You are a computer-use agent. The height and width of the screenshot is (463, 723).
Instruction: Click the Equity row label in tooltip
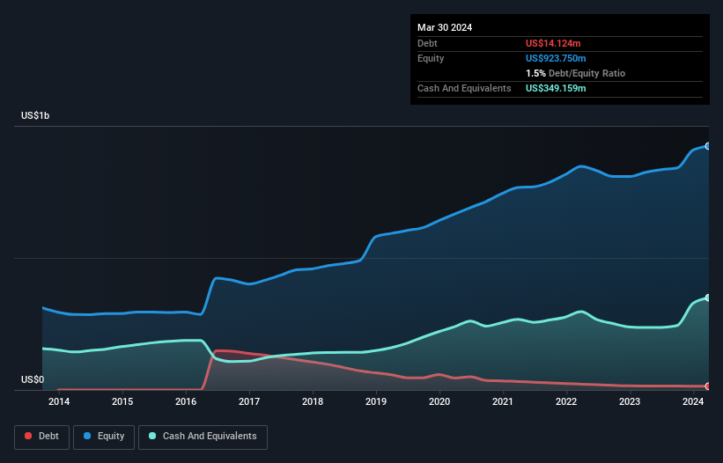pyautogui.click(x=431, y=58)
